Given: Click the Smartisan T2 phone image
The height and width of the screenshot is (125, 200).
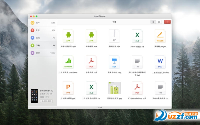Looking at the screenshot, I should 34,96.
